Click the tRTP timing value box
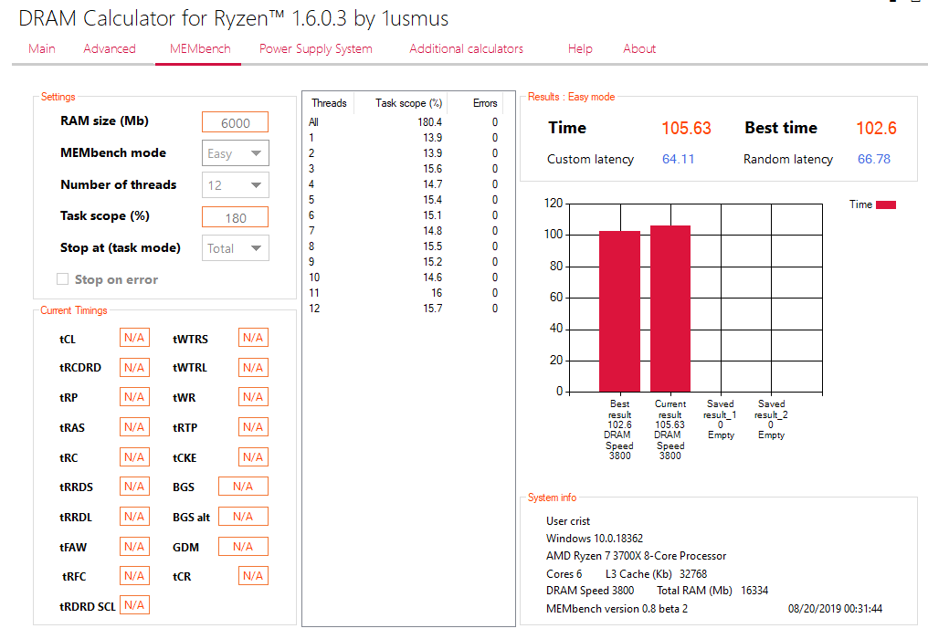This screenshot has height=639, width=928. (x=253, y=426)
